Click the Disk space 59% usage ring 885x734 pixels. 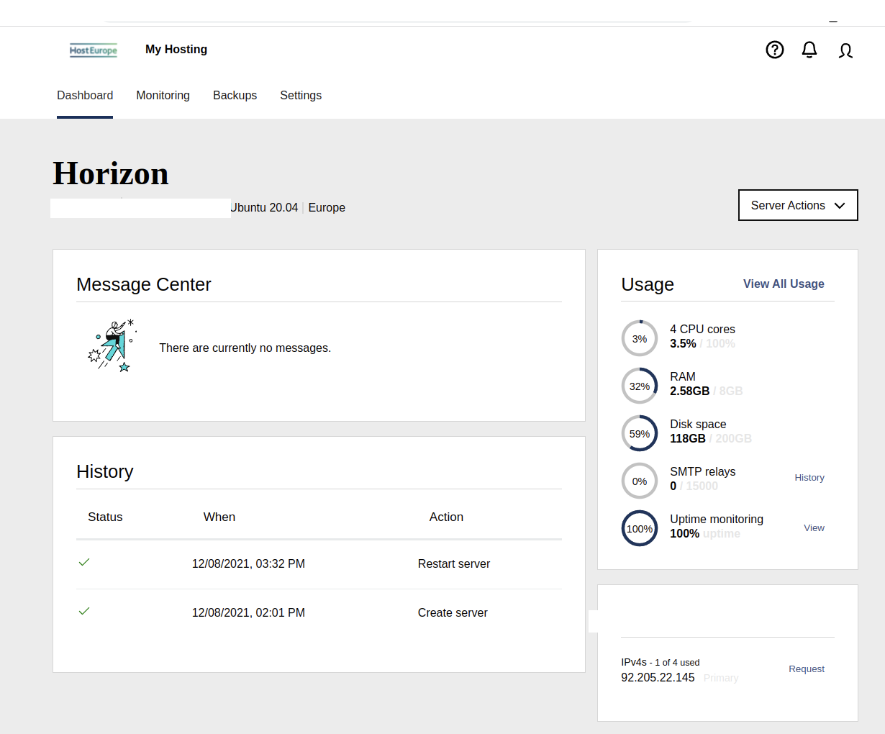coord(639,433)
